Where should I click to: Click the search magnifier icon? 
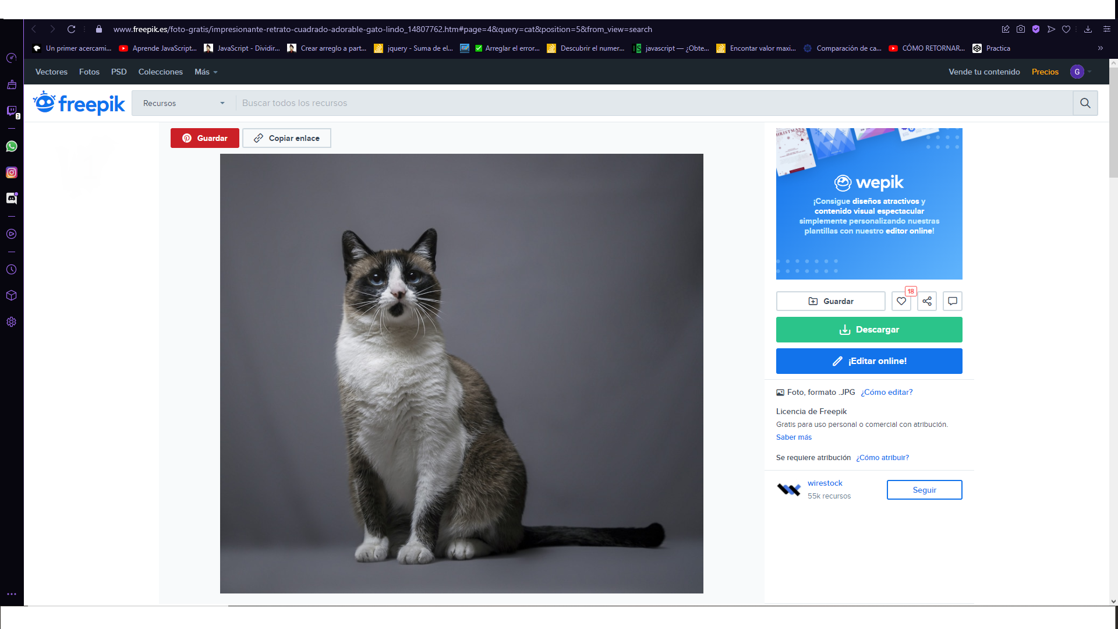point(1085,103)
